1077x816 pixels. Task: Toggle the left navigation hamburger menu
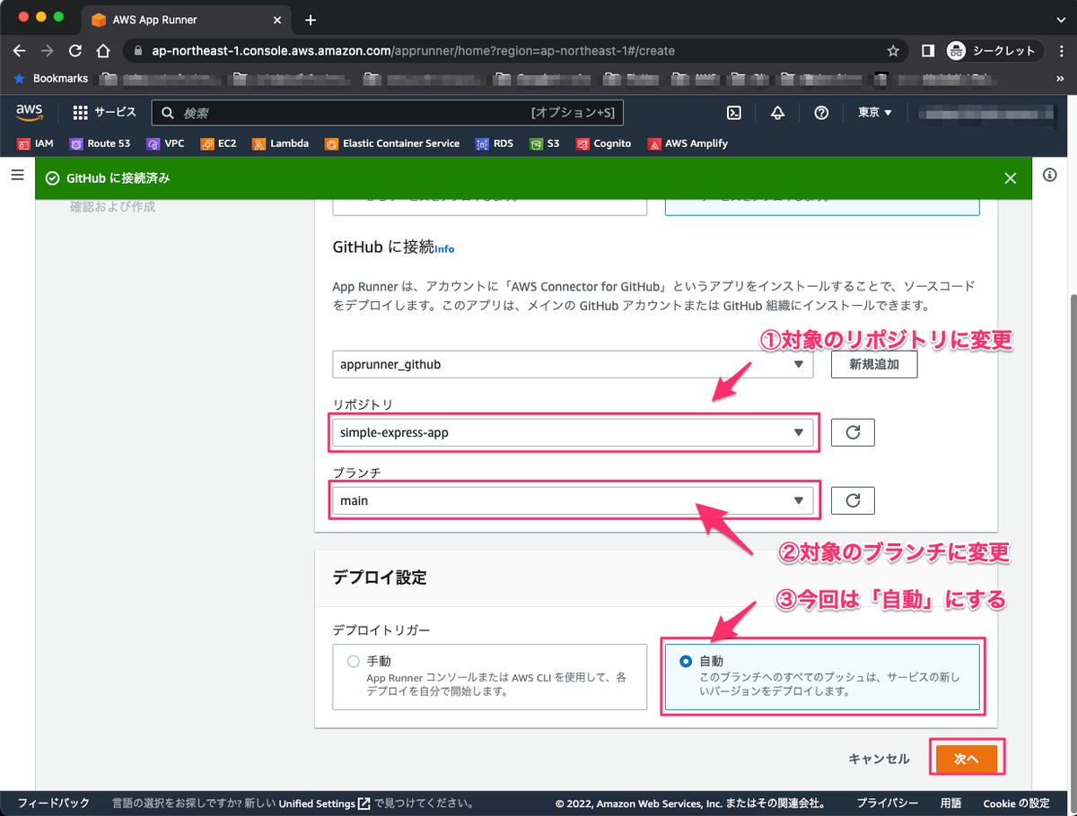click(17, 175)
